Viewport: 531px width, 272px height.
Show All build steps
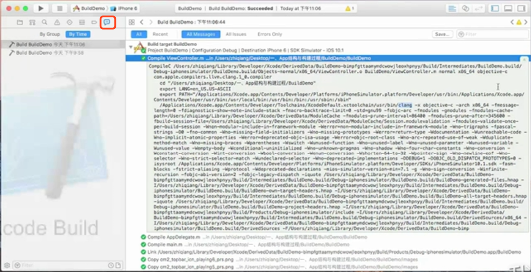click(139, 34)
